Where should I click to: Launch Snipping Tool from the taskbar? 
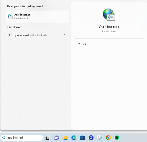point(100,138)
